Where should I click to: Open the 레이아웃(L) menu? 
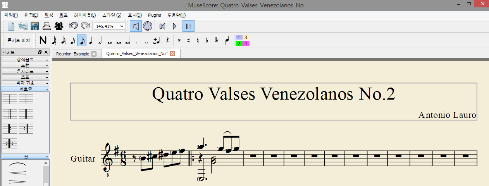(85, 15)
